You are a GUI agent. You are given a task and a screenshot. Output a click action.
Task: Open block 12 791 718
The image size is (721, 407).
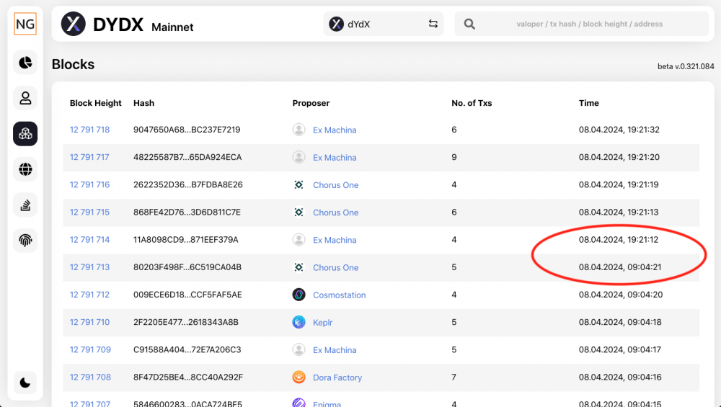[89, 130]
